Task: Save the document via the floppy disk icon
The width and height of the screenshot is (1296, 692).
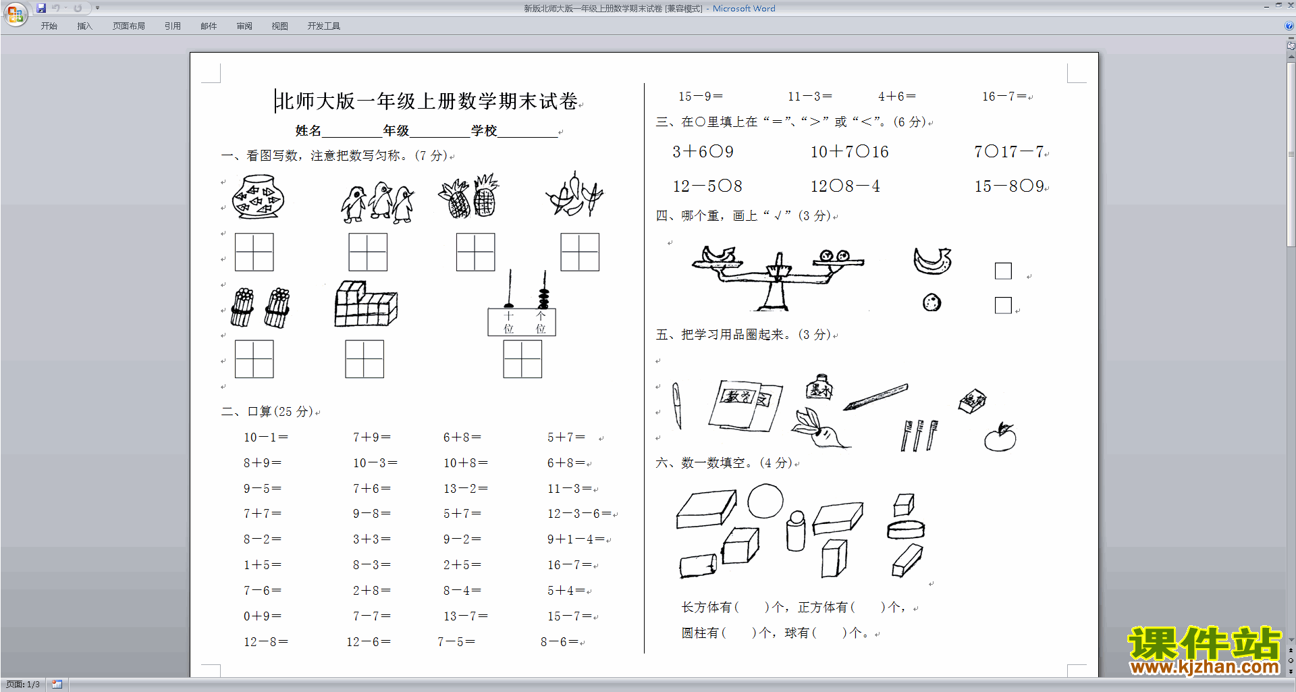Action: pos(41,8)
